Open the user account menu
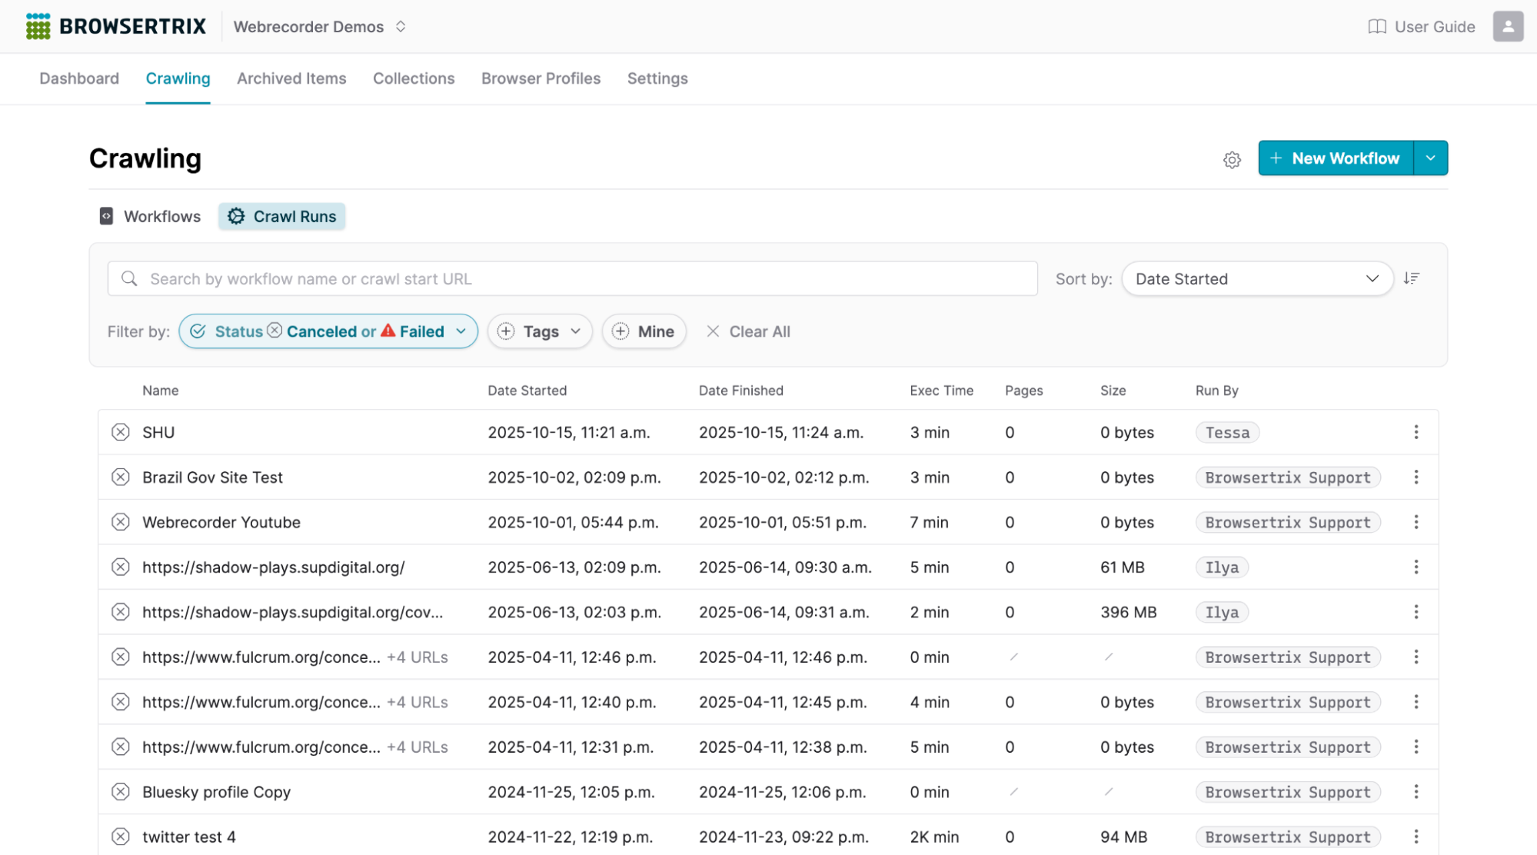The width and height of the screenshot is (1537, 855). pyautogui.click(x=1507, y=26)
